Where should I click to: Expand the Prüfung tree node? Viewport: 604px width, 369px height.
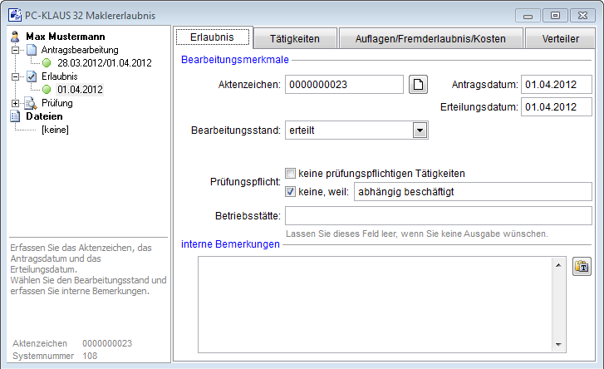click(x=15, y=103)
